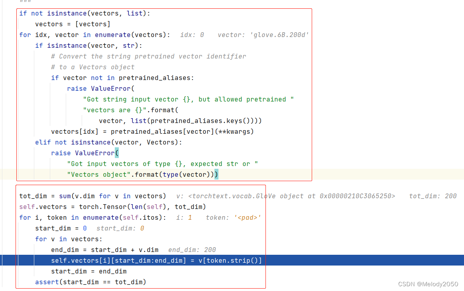Click the inline debug value 'glove.6B.200d'
Viewport: 464px width, 291px height.
click(x=279, y=35)
